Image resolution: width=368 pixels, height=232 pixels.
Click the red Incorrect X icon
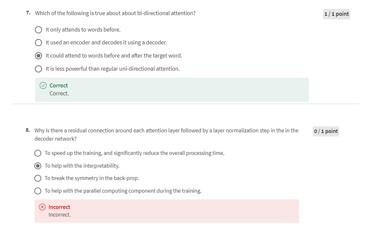tap(42, 207)
